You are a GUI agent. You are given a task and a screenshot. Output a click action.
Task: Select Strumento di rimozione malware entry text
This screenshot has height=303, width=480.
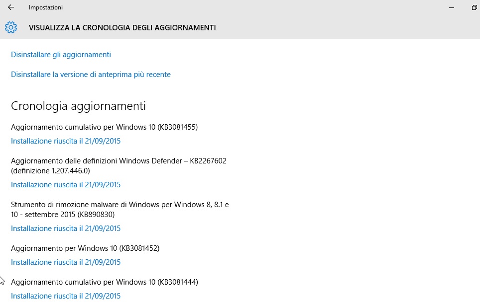(x=120, y=210)
